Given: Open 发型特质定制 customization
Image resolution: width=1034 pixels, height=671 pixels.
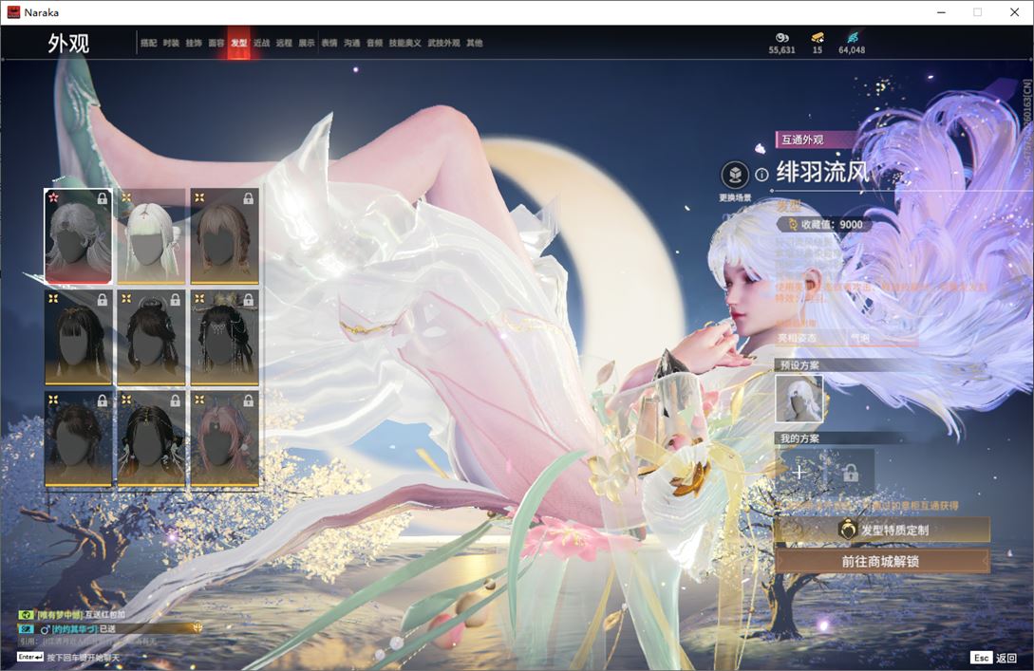Looking at the screenshot, I should 882,530.
